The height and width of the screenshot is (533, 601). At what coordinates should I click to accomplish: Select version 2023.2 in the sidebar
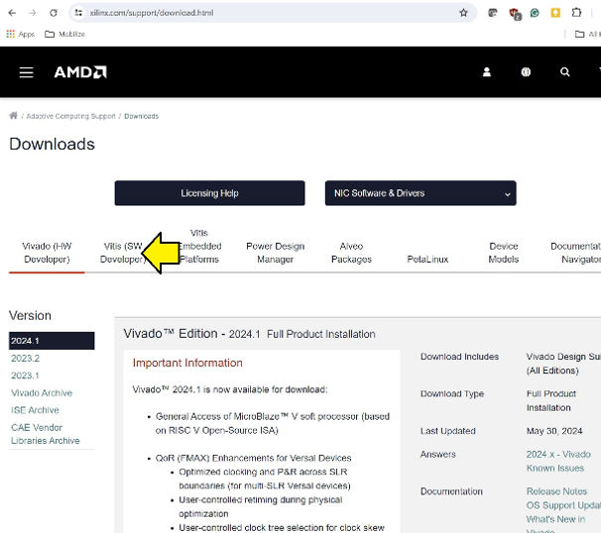point(26,359)
